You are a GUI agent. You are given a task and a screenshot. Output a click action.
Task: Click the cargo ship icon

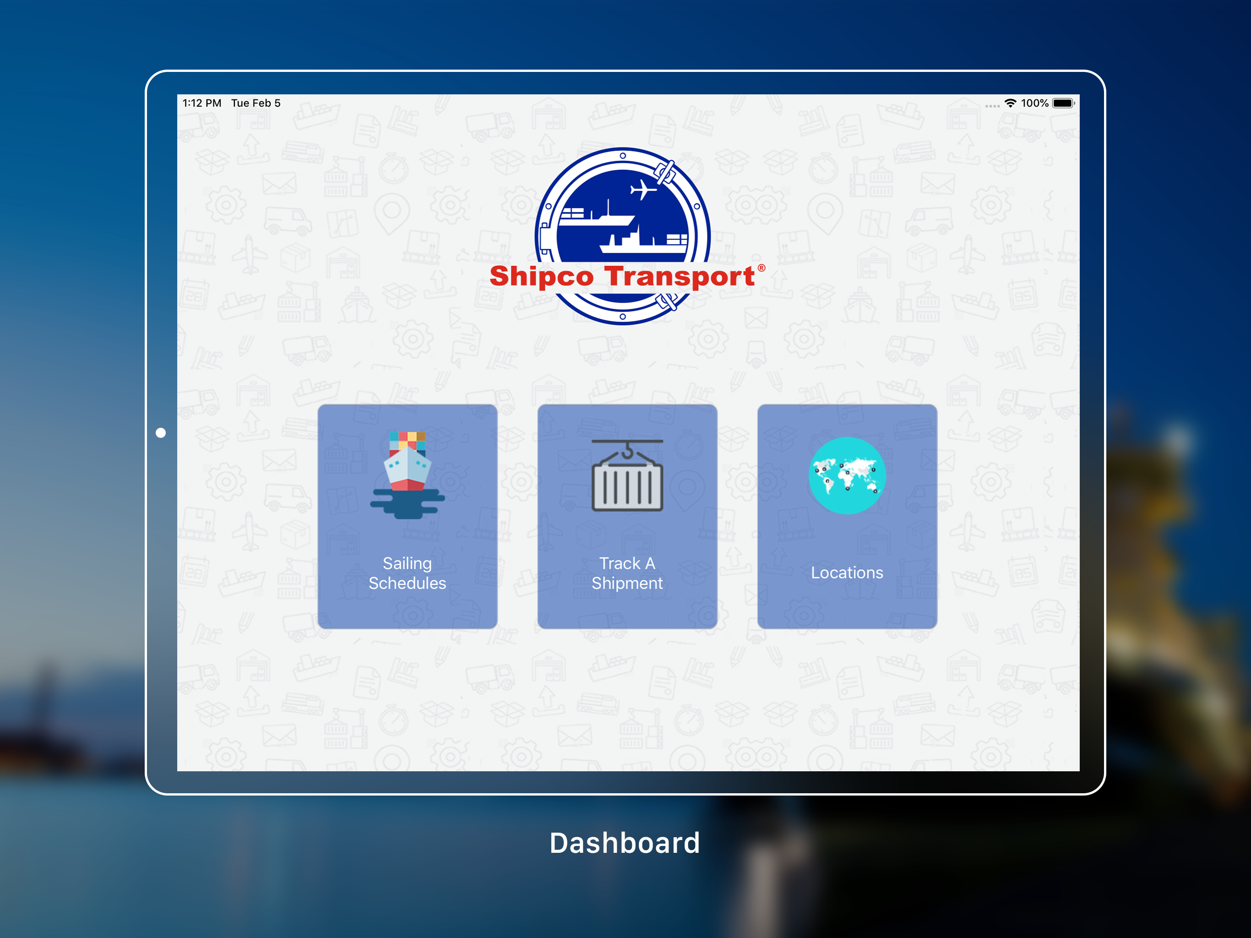pos(407,475)
